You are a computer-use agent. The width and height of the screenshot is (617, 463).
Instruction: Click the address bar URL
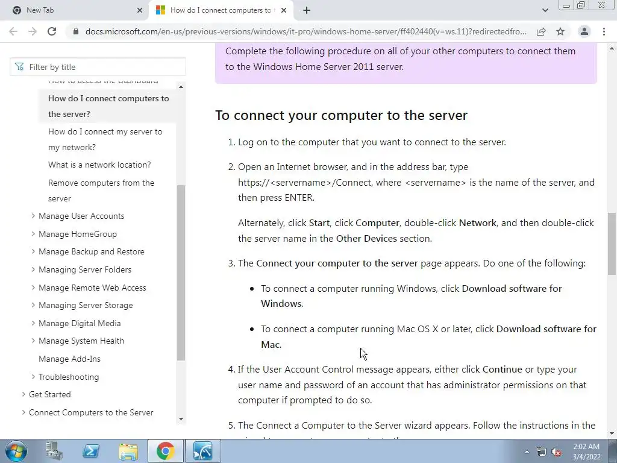pos(305,31)
